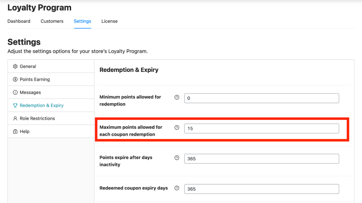Viewport: 362px width, 203px height.
Task: Click the Points expire after days field
Action: tap(261, 159)
